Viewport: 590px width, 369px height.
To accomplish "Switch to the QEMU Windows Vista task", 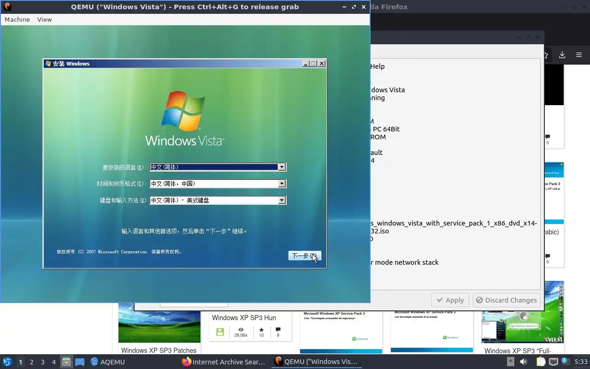I will [x=316, y=362].
